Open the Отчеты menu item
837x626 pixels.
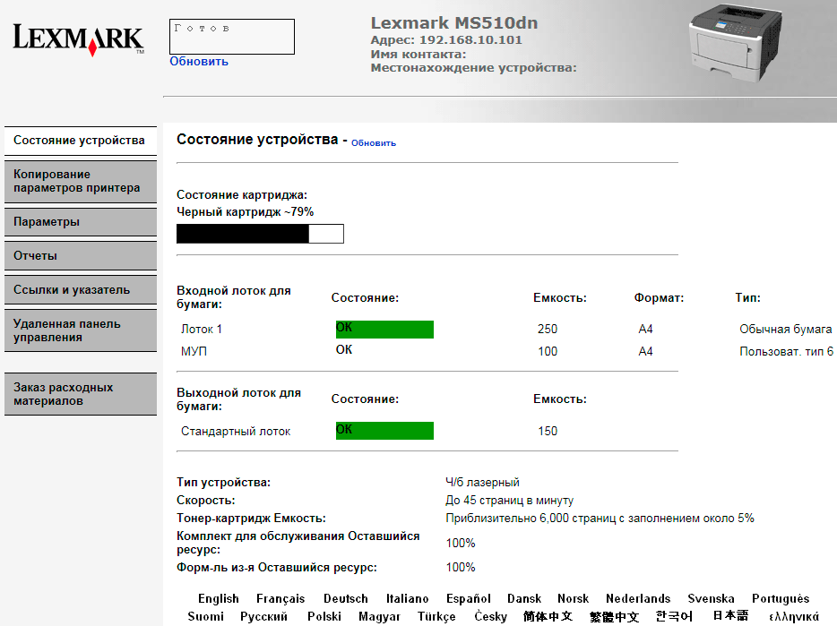81,256
